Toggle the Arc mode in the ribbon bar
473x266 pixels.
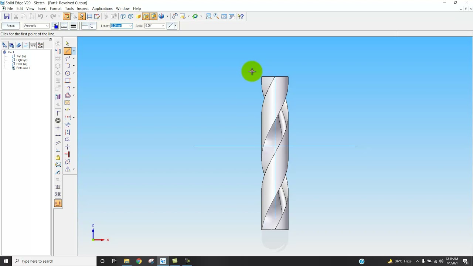point(92,25)
